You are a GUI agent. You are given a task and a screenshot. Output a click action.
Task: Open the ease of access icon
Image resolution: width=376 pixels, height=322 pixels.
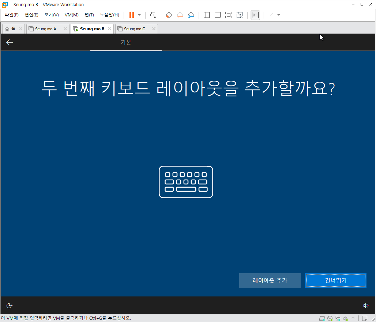[x=10, y=306]
